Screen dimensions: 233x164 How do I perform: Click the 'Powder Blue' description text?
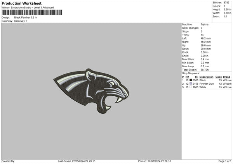tap(207, 84)
